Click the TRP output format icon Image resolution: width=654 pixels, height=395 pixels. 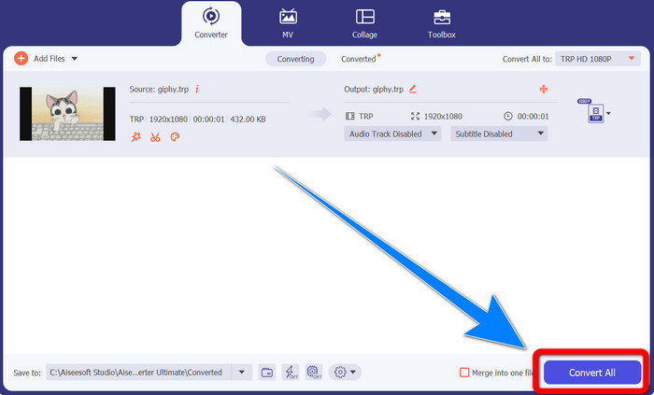593,113
